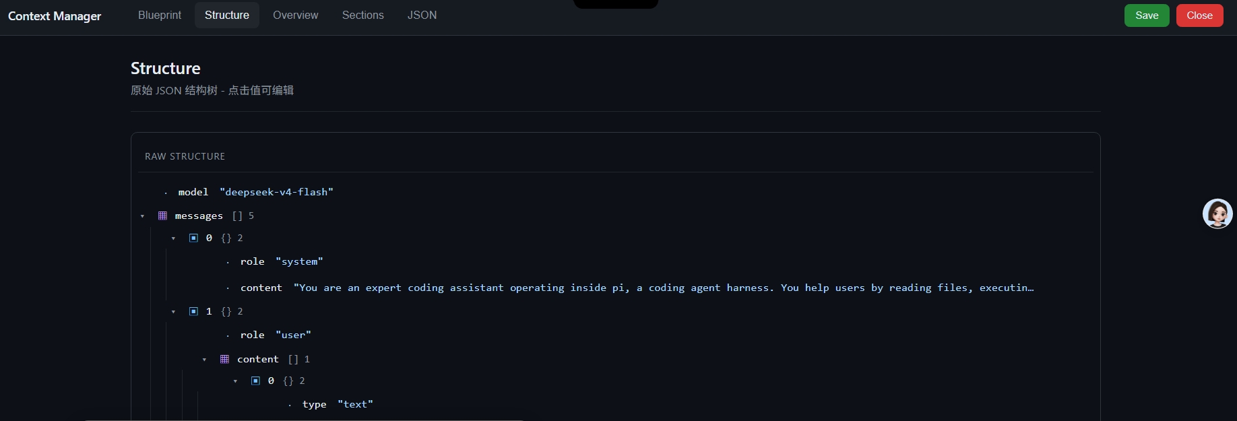
Task: Save changes with the green Save button
Action: (1147, 15)
